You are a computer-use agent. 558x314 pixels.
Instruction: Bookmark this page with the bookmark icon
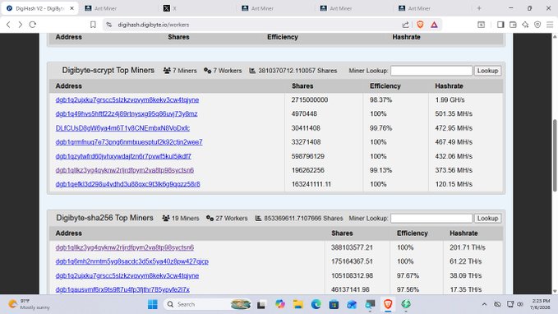point(93,25)
